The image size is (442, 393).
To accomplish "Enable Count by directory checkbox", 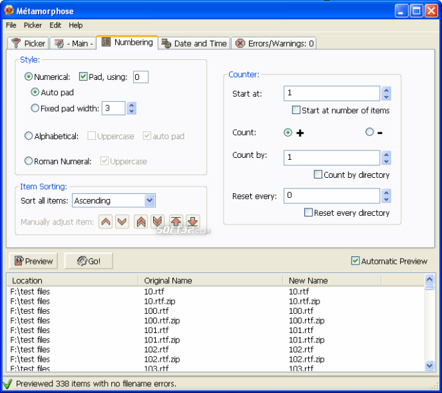I will (x=318, y=175).
